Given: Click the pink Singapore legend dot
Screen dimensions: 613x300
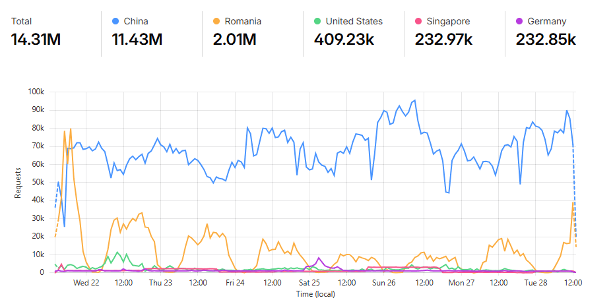Looking at the screenshot, I should [x=418, y=21].
